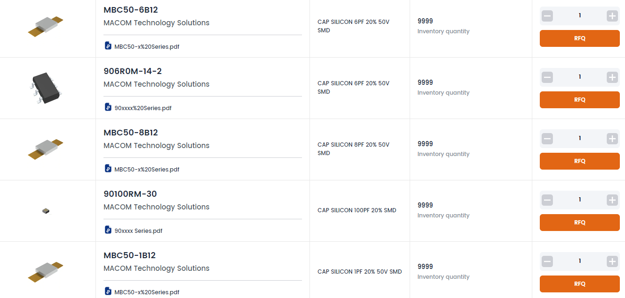Increase quantity for 906R0M-14-2 with plus
Screen dimensions: 625x298
612,77
